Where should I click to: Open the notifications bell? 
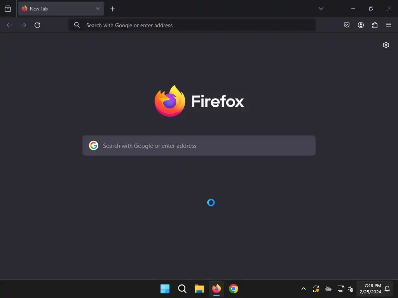387,289
